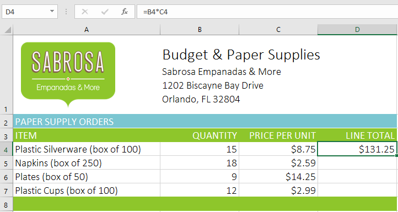Image resolution: width=398 pixels, height=212 pixels.
Task: Select column C header
Action: [278, 30]
